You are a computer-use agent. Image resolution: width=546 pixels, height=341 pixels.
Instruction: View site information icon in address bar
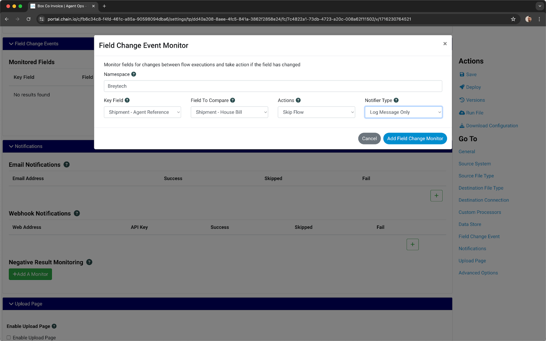click(x=41, y=19)
